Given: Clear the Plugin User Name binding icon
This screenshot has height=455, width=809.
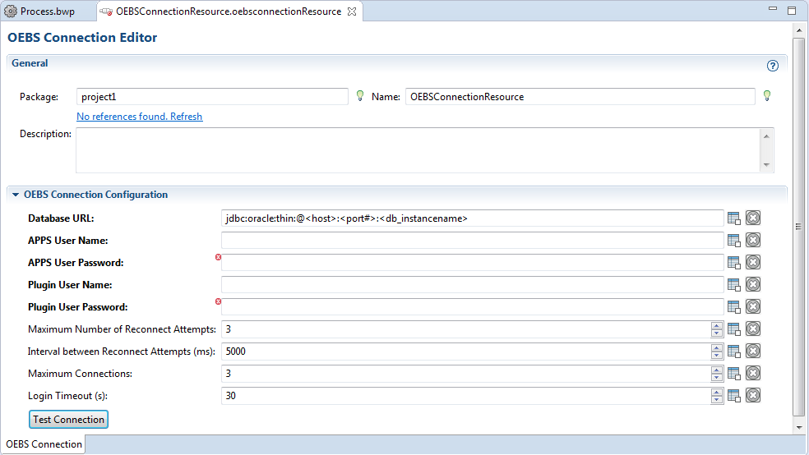Looking at the screenshot, I should pyautogui.click(x=753, y=284).
